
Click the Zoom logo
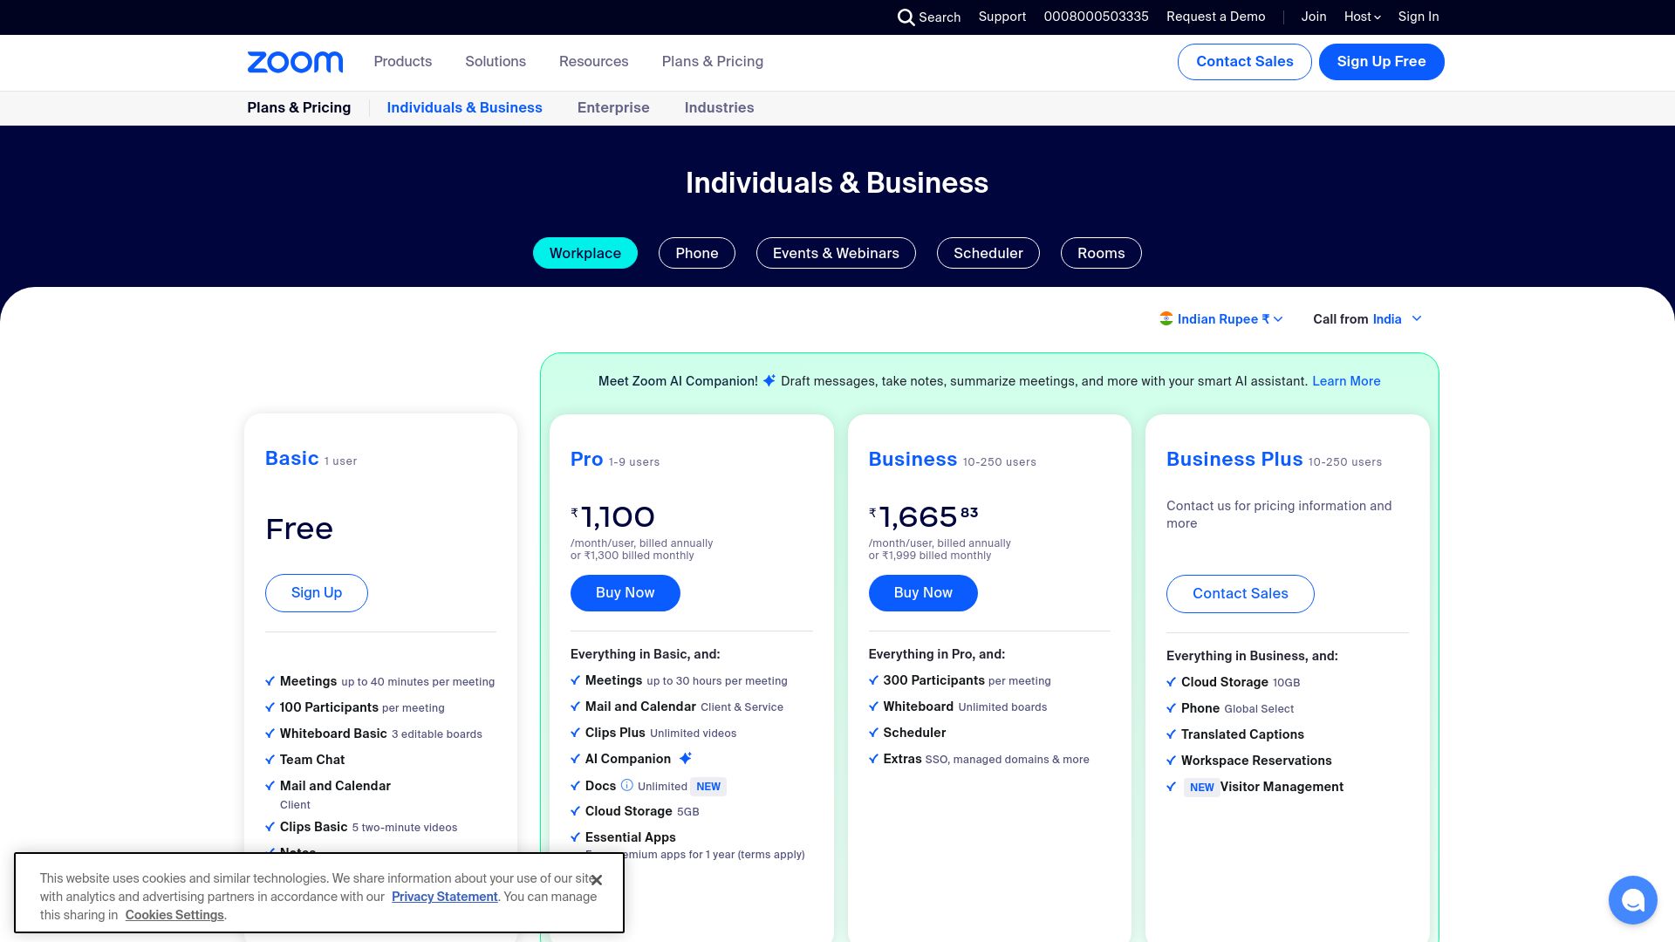click(295, 62)
